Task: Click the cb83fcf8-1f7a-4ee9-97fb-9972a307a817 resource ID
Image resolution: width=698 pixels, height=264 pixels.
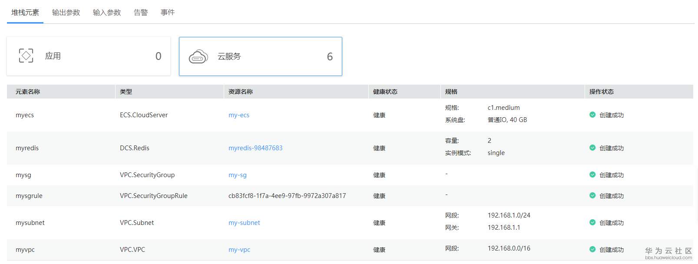Action: pyautogui.click(x=287, y=196)
